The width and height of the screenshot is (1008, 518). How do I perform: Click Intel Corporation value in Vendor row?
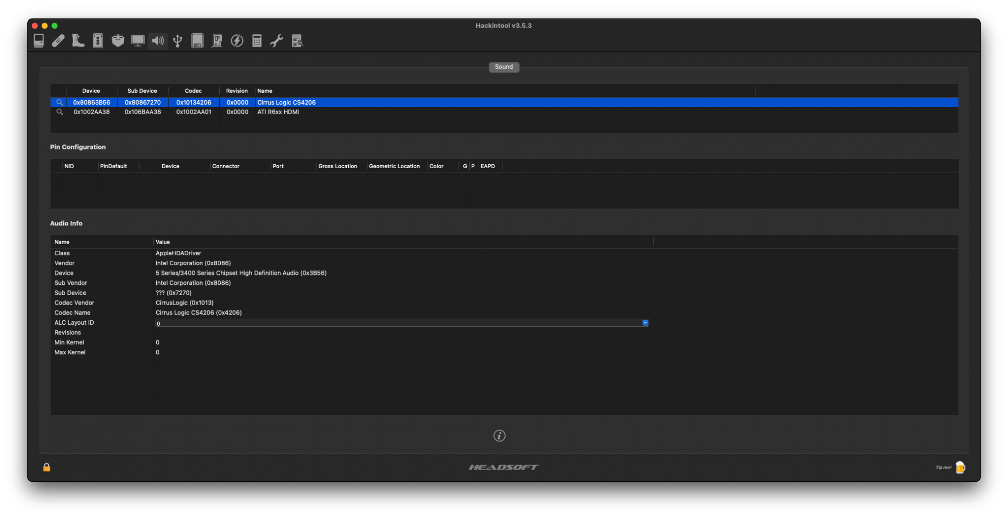(193, 263)
